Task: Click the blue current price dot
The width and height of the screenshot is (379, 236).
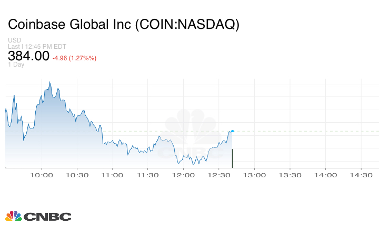Action: point(233,131)
